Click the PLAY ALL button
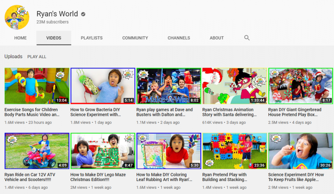The height and width of the screenshot is (194, 334). 37,57
